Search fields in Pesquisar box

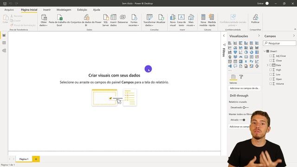pos(279,43)
